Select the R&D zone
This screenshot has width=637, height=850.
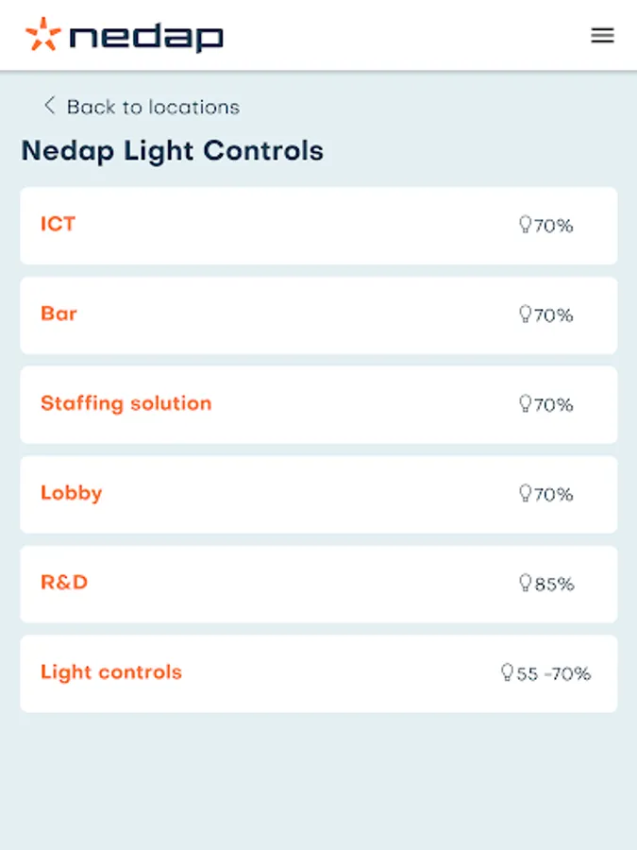click(x=64, y=583)
